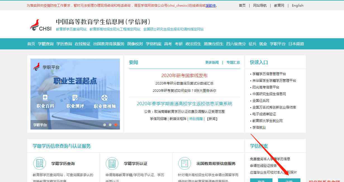Screen dimensions: 344x182
Task: Open 全国万名优秀创新创业导师库 link
Action: tap(274, 107)
